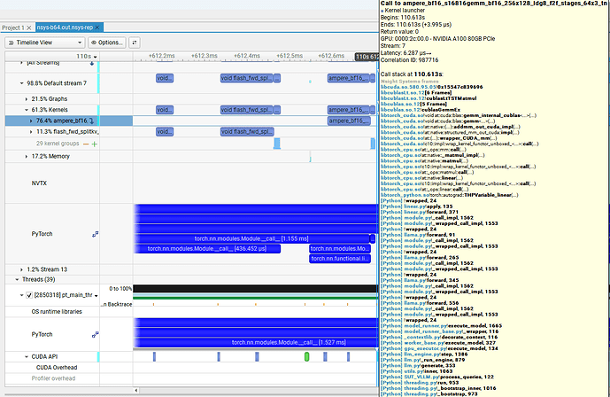Select void flash_fwd_spl kernel in Default stream 7 row
This screenshot has height=397, width=610.
(247, 78)
